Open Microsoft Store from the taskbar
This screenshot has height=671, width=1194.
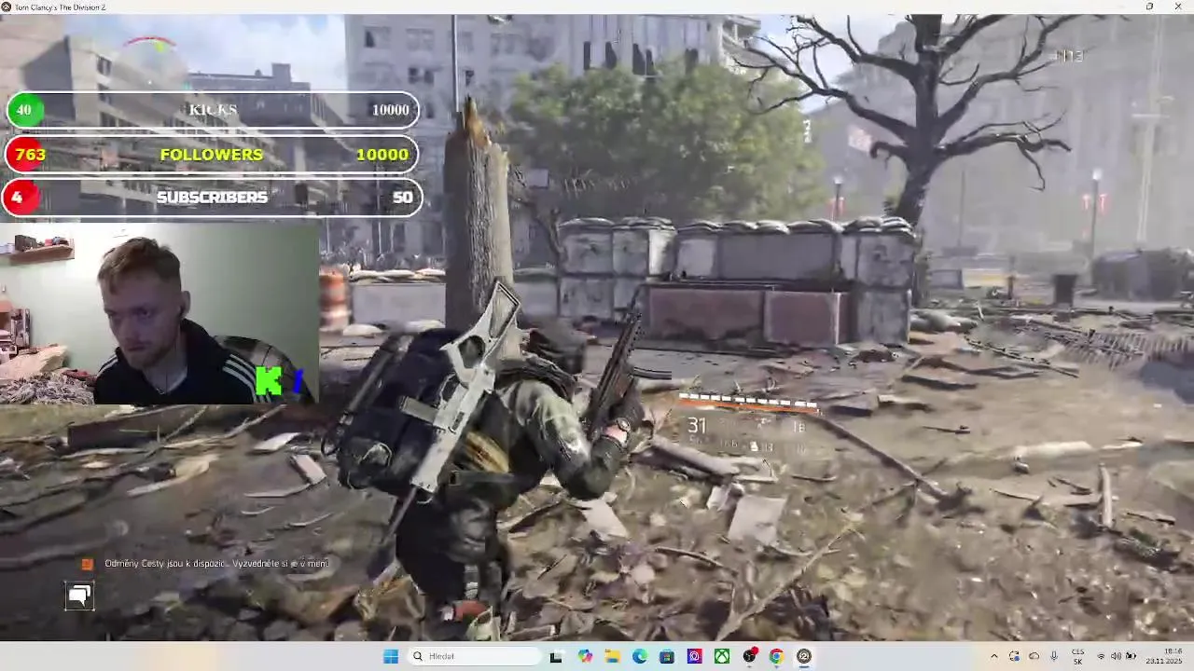[x=667, y=656]
